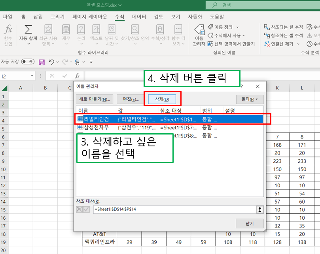Select the 삼성전자우 name row
Screen dimensions: 320x254
tap(170, 128)
